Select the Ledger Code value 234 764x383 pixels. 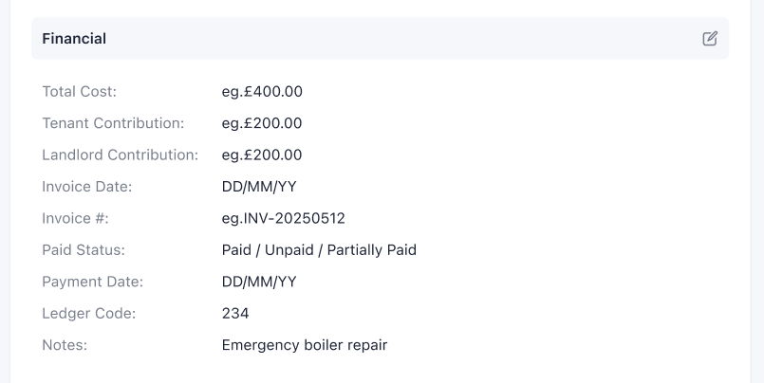(235, 313)
